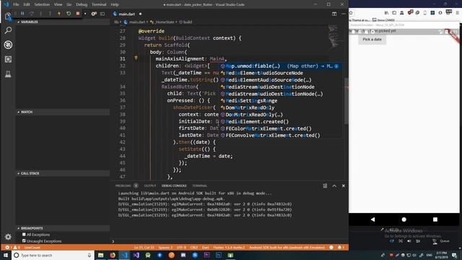The image size is (462, 260).
Task: Click the lightbulb on line 31
Action: point(136,58)
